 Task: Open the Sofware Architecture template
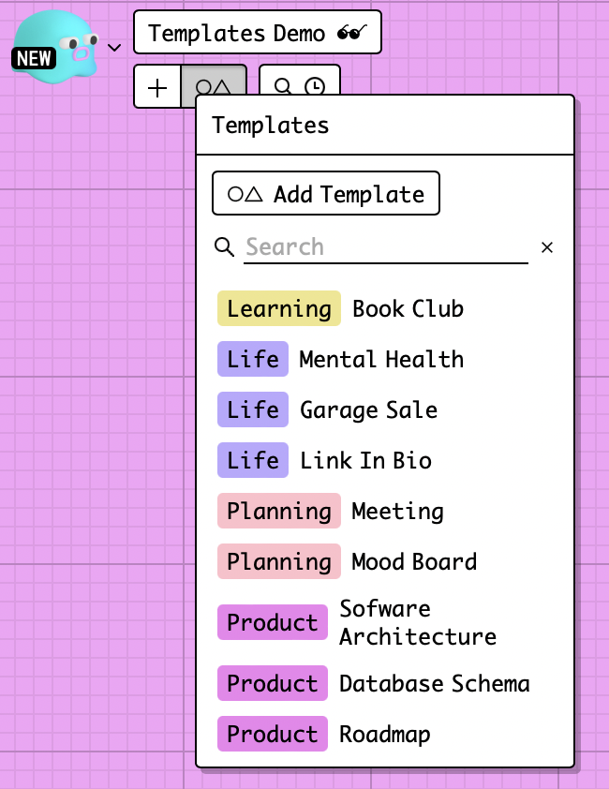click(417, 622)
